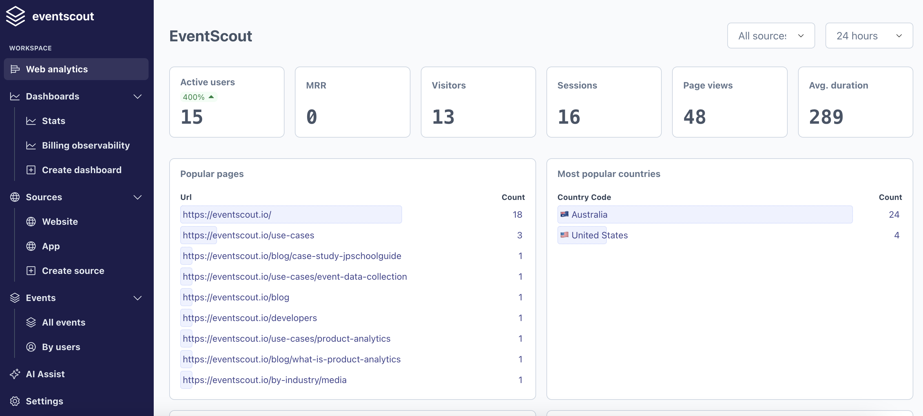This screenshot has width=923, height=416.
Task: Collapse the Dashboards section chevron
Action: pos(138,96)
